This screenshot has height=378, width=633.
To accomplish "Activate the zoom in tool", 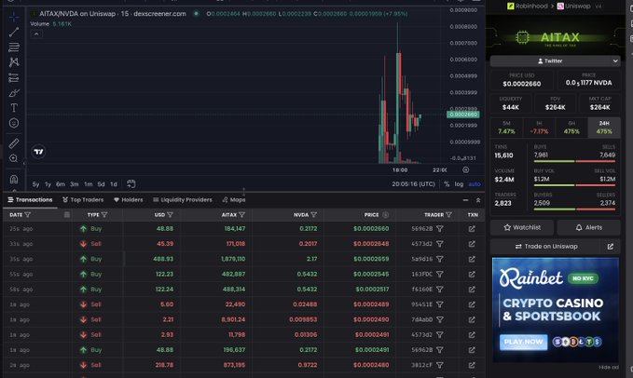I will (14, 158).
